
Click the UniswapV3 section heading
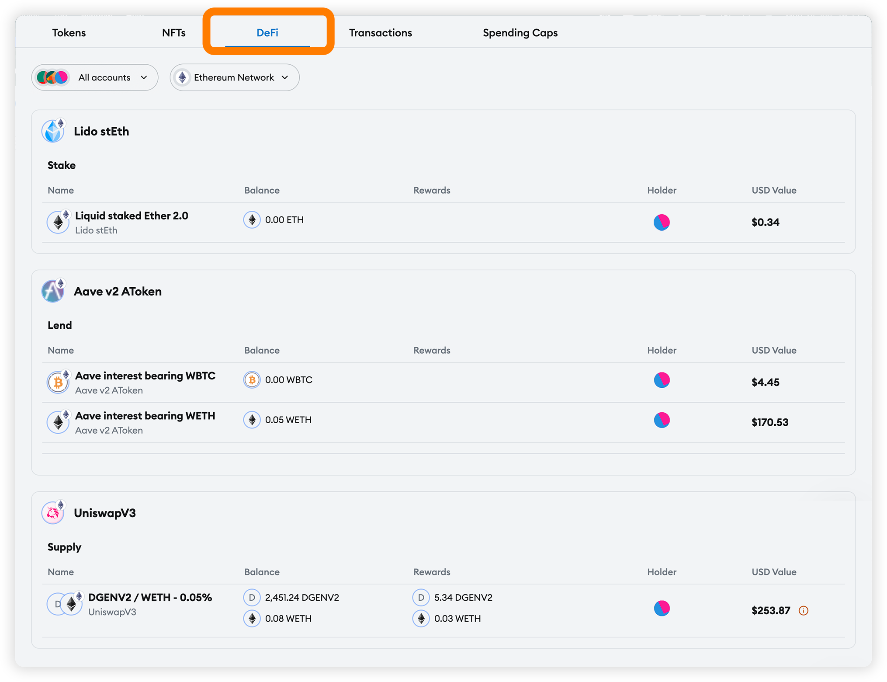105,513
